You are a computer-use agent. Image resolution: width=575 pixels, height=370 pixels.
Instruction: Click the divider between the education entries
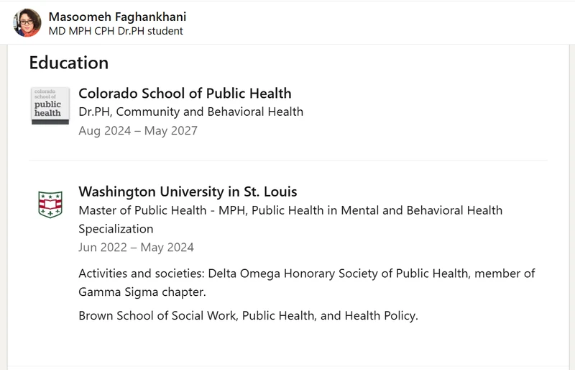(x=288, y=161)
